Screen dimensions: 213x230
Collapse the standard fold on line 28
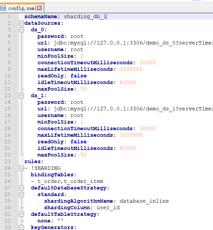(21, 194)
